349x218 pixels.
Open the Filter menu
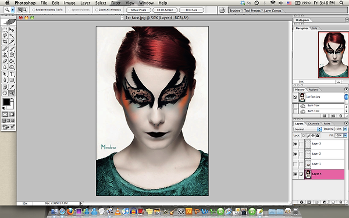(x=116, y=3)
